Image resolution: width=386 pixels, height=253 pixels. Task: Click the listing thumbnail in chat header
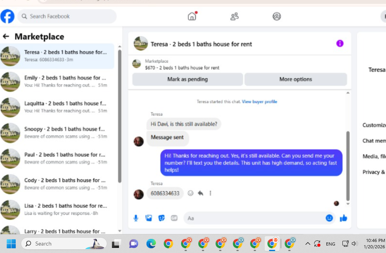[141, 44]
